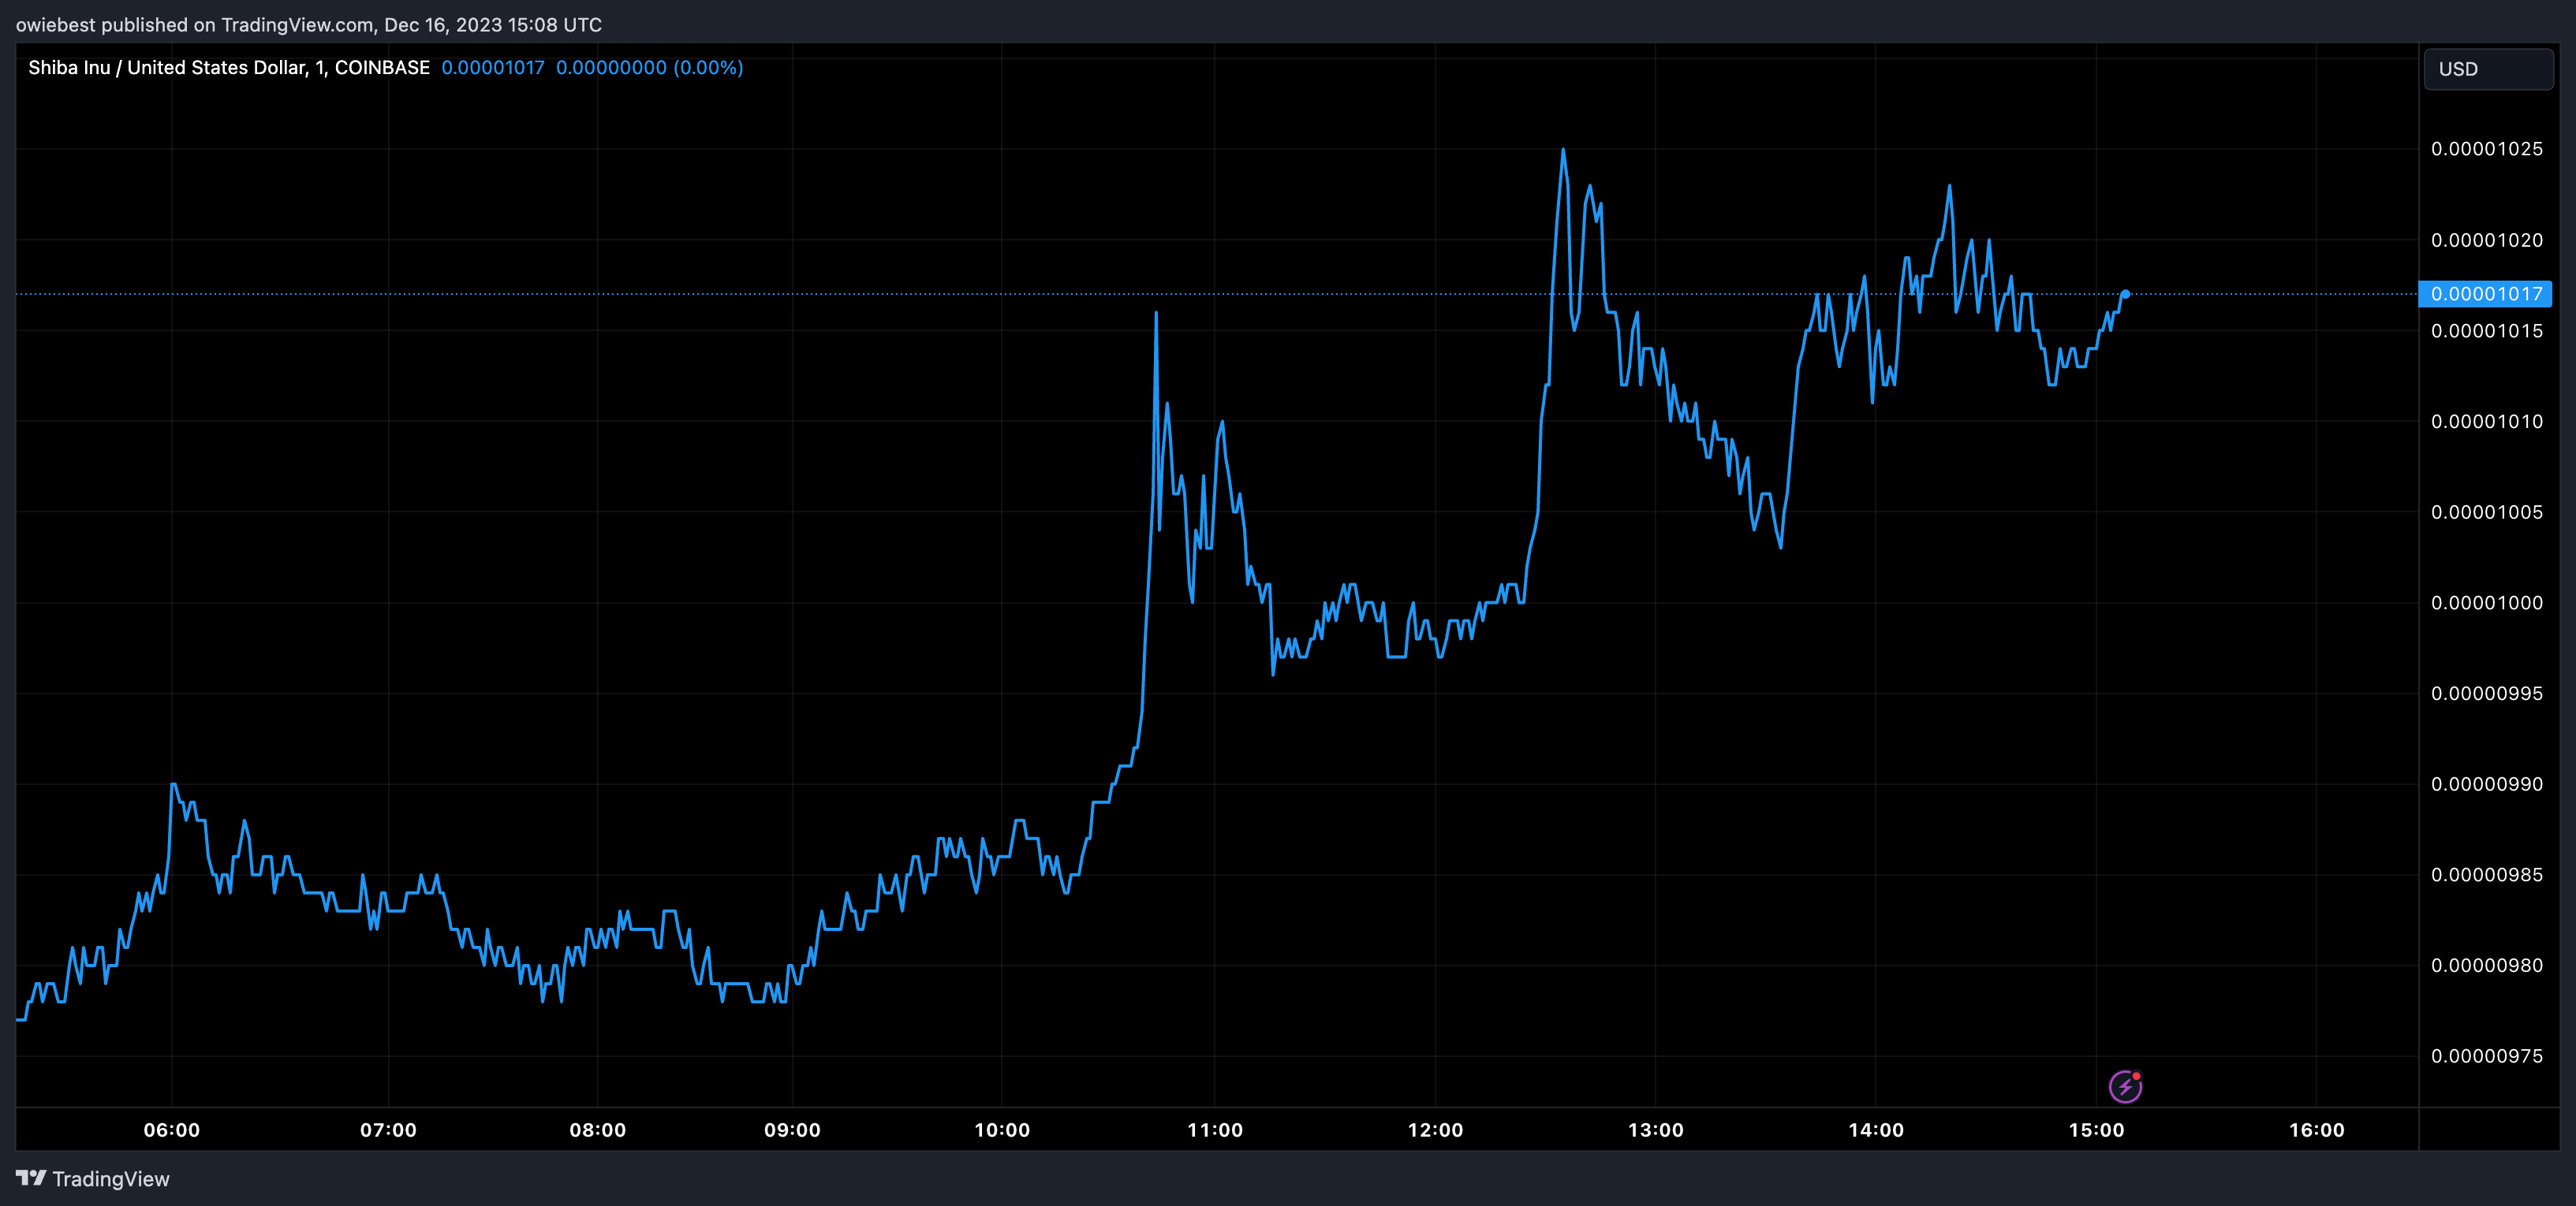Click the TradingView logo at bottom left
Viewport: 2576px width, 1206px height.
click(31, 1178)
